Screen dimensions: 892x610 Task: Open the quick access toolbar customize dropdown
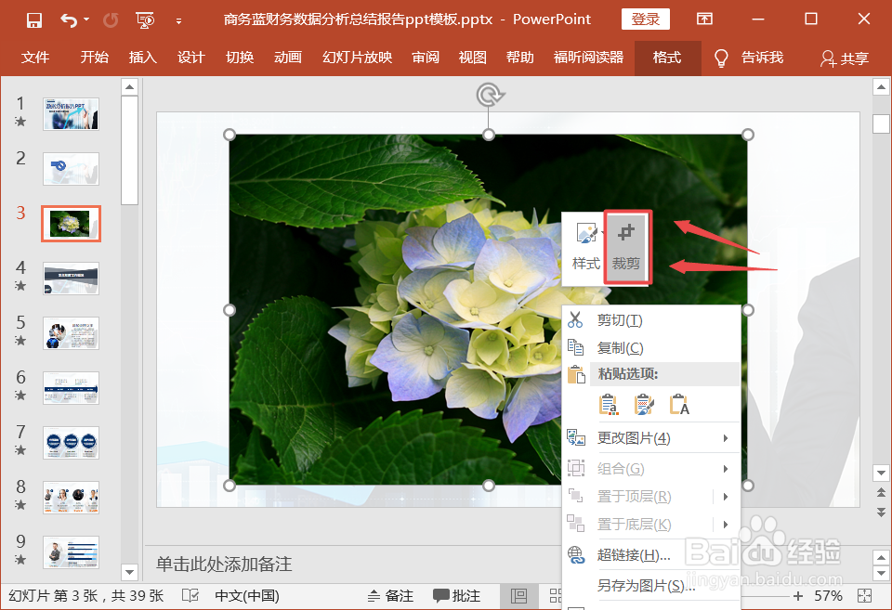coord(180,19)
